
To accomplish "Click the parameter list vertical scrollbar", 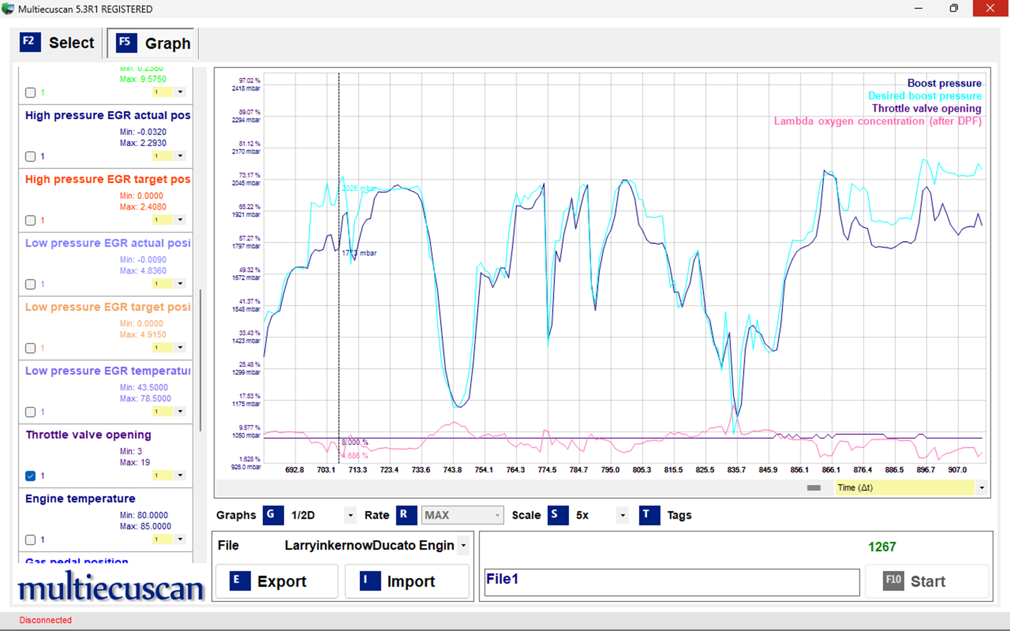I will pos(200,360).
